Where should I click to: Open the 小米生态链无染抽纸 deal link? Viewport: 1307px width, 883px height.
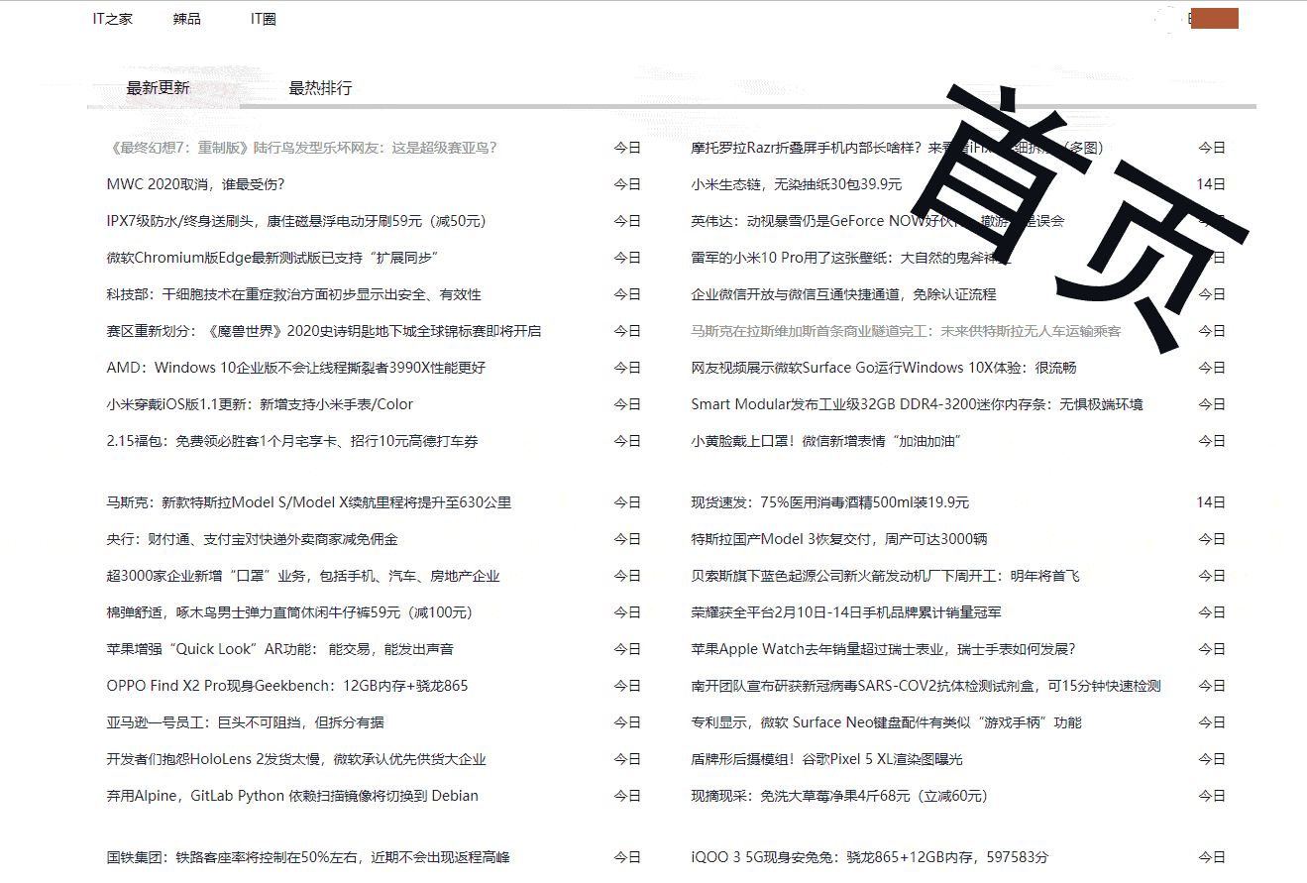tap(796, 183)
